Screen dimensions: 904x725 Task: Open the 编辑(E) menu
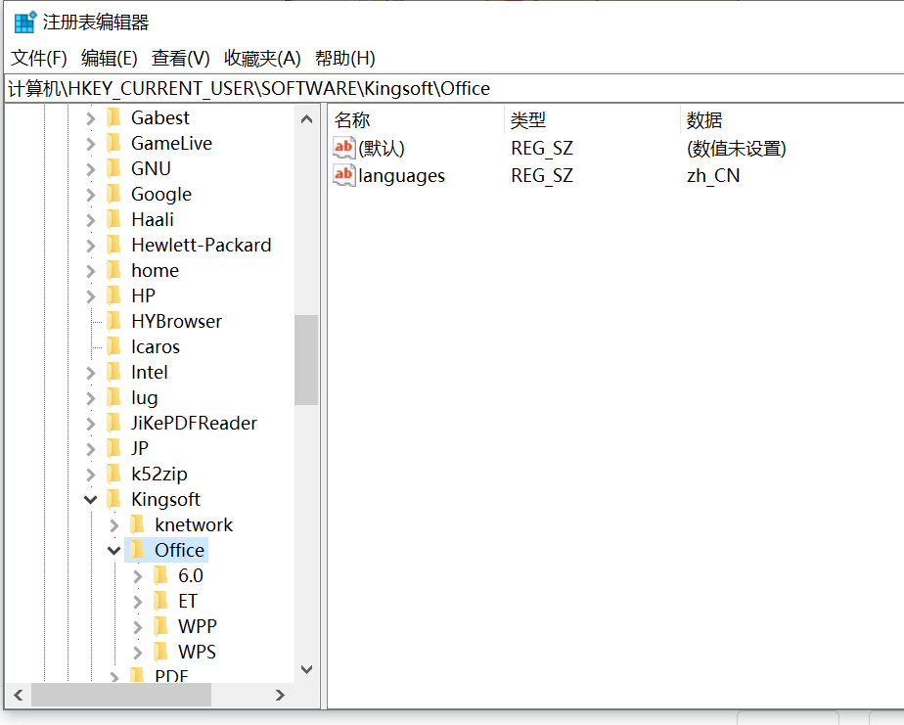click(x=110, y=59)
